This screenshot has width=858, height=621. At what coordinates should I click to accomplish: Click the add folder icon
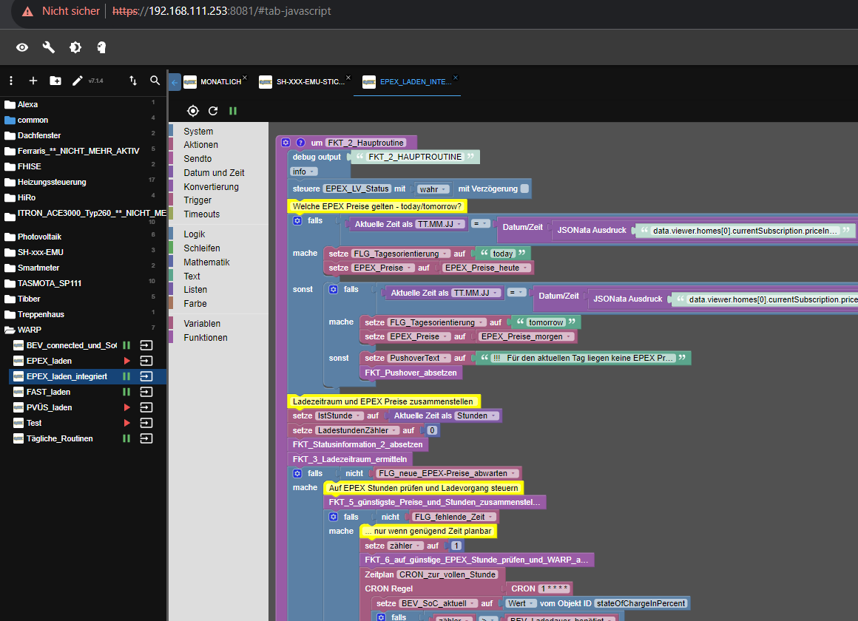(55, 81)
